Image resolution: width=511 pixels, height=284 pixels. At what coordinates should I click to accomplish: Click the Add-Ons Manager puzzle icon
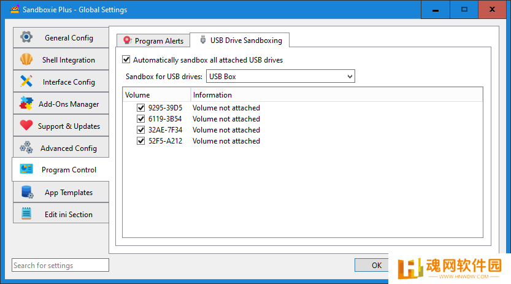pyautogui.click(x=26, y=103)
